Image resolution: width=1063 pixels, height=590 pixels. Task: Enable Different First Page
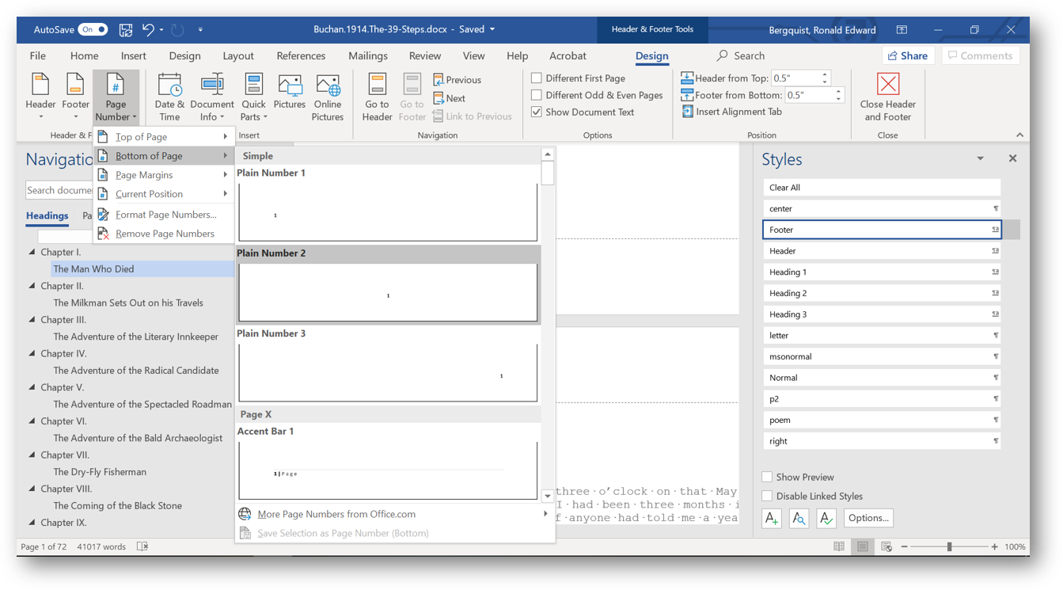[x=536, y=78]
